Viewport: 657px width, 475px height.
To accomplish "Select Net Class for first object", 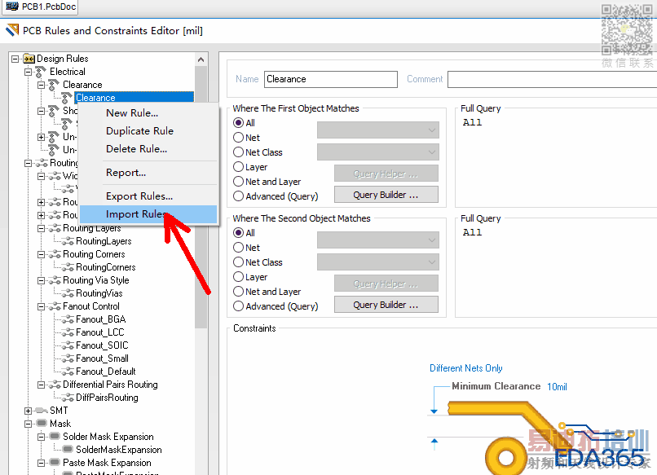I will (238, 152).
